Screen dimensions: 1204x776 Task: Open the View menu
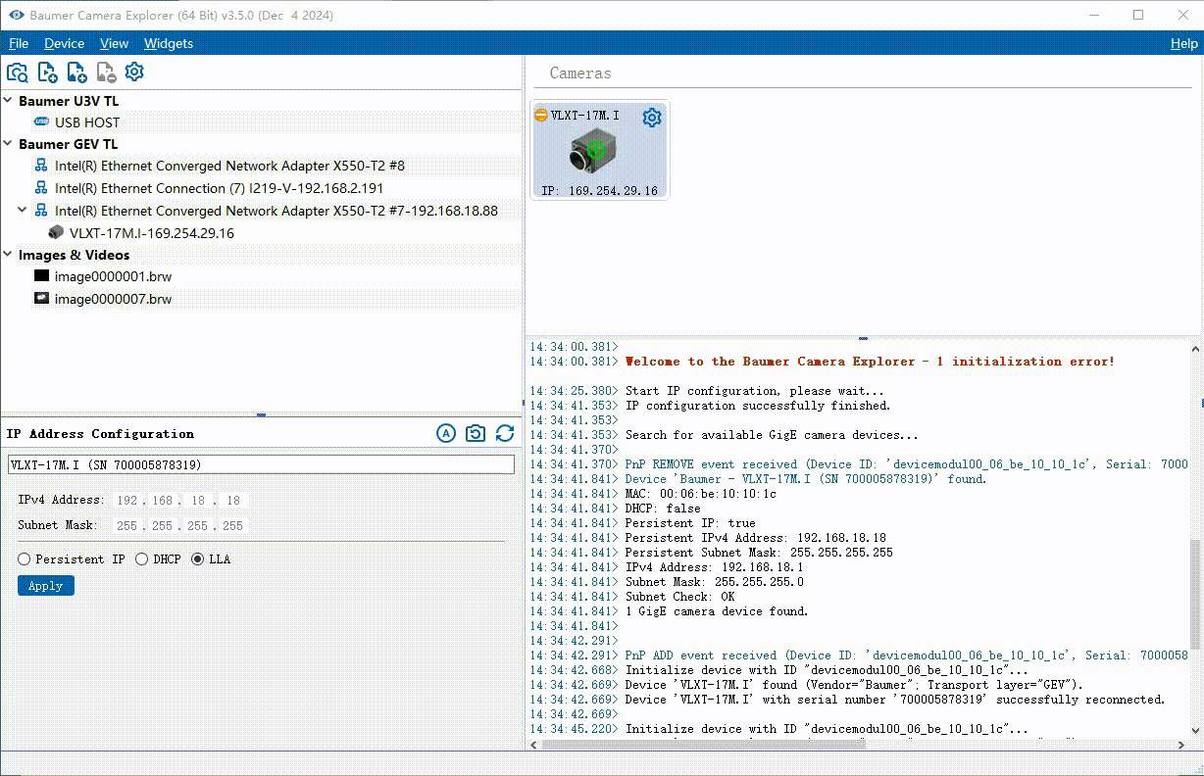[114, 43]
